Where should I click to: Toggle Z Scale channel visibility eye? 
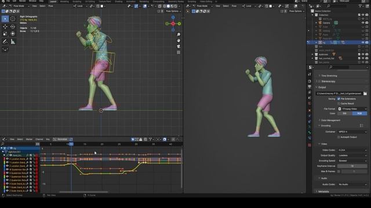(7, 191)
